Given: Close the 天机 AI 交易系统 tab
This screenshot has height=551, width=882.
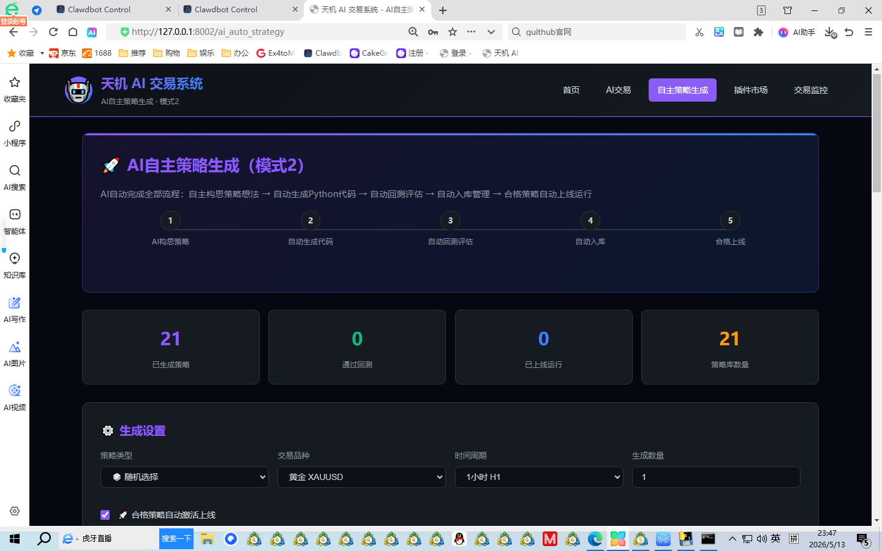Looking at the screenshot, I should click(x=422, y=10).
